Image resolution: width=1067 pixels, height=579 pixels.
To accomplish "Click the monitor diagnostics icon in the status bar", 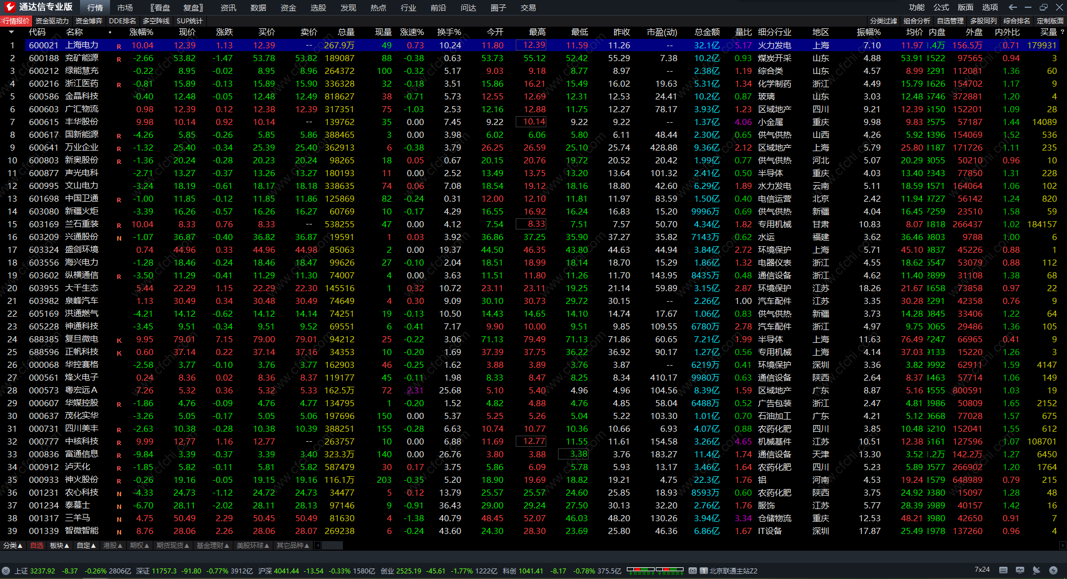I will pyautogui.click(x=1020, y=570).
